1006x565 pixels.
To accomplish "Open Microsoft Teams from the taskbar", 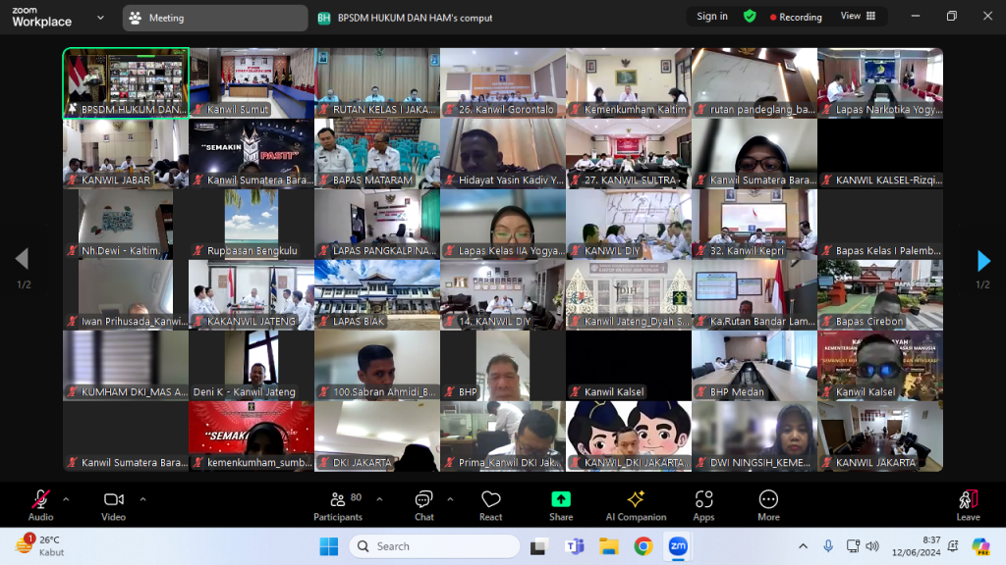I will 574,546.
